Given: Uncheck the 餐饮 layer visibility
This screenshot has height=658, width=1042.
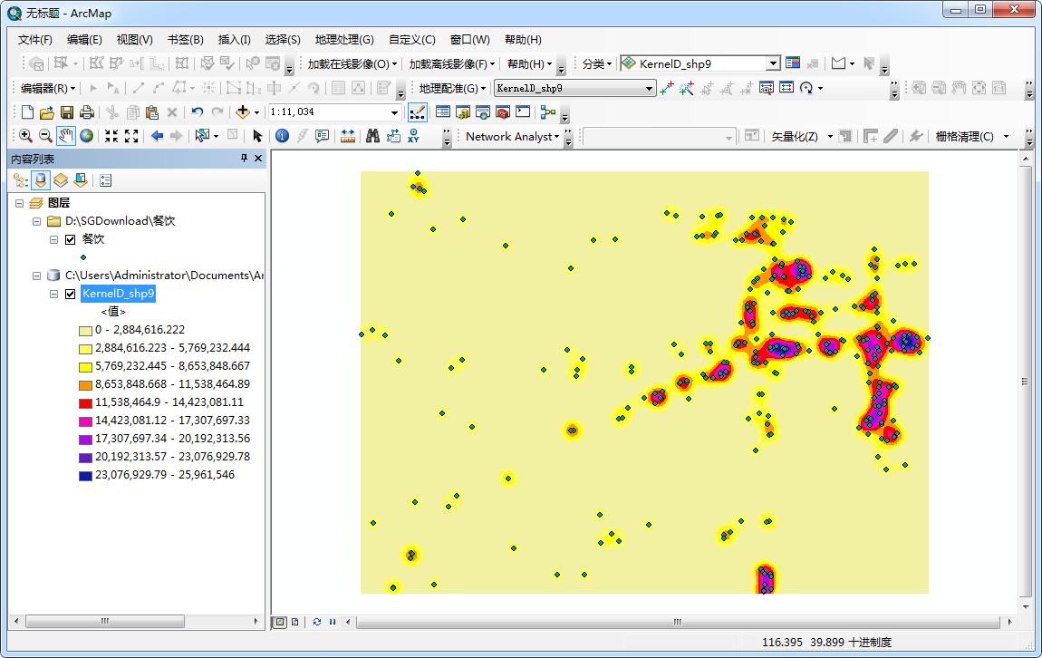Looking at the screenshot, I should 70,239.
